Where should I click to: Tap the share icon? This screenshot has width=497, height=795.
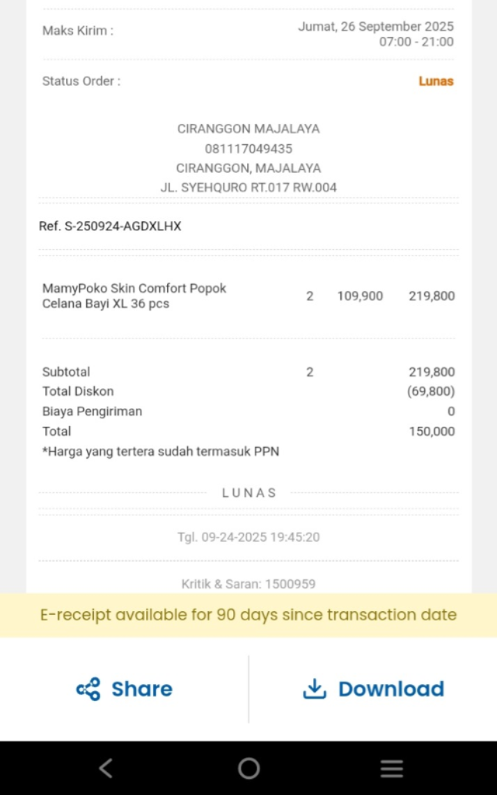tap(88, 689)
